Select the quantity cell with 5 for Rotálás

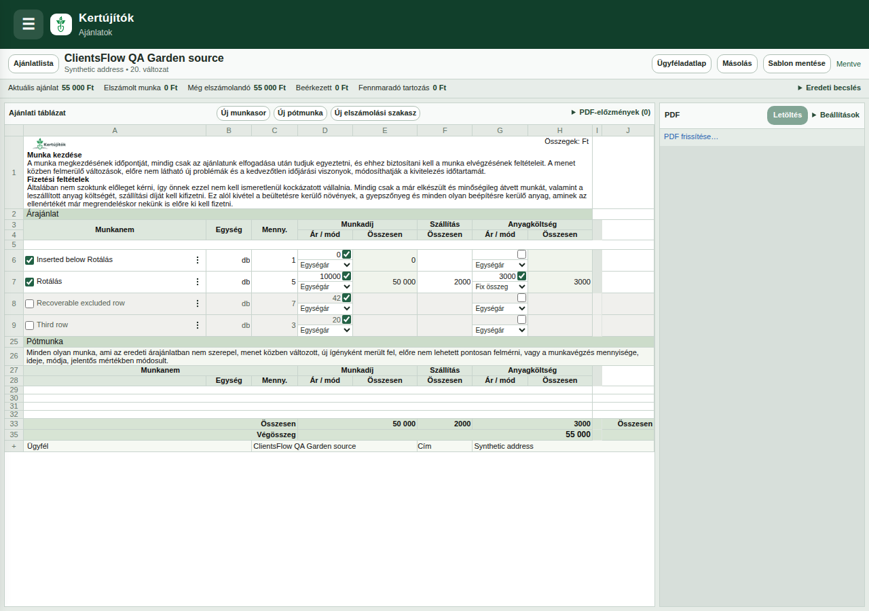click(x=274, y=282)
